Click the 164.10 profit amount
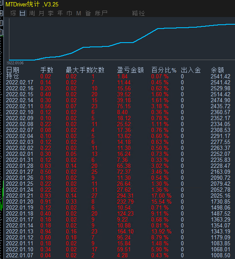Screen dimensions: 235x259 click(x=125, y=231)
